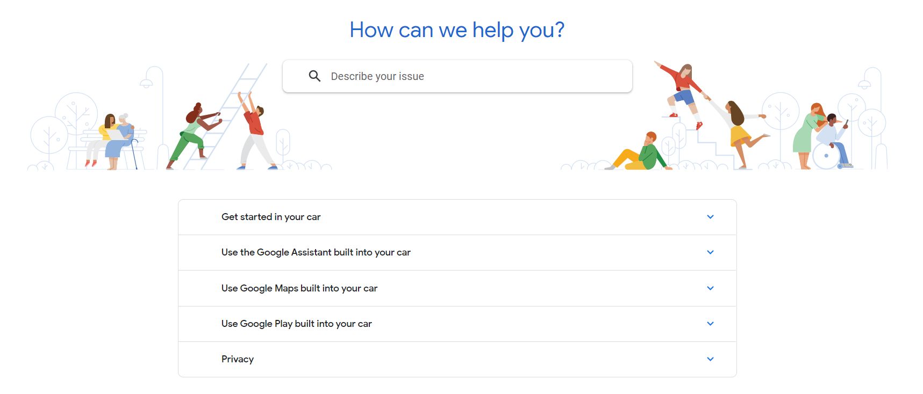Click the 'How can we help you?' heading
The height and width of the screenshot is (394, 923).
(x=457, y=30)
